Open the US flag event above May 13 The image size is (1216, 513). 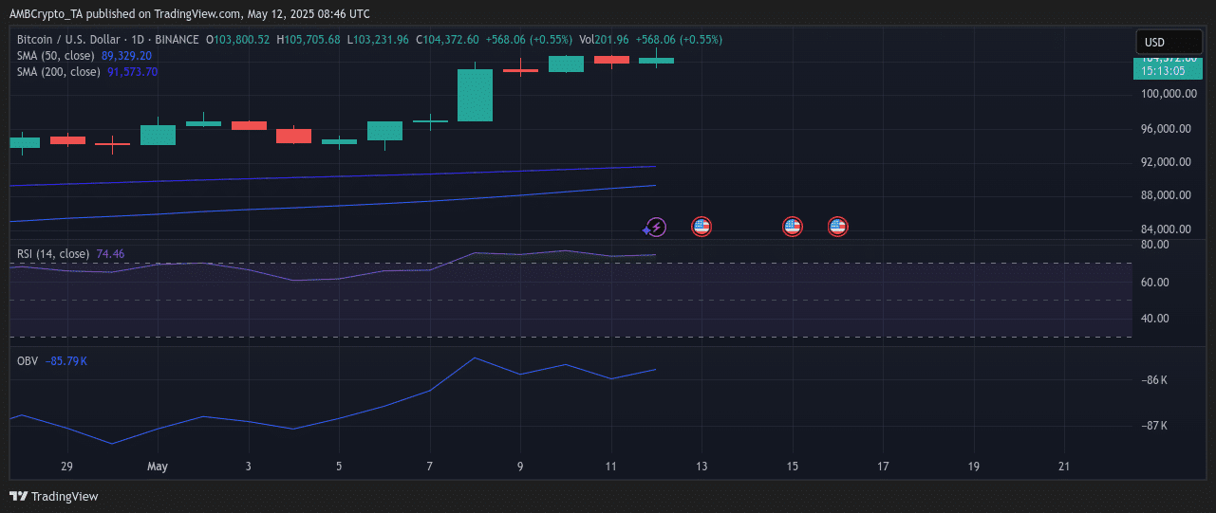pos(702,227)
